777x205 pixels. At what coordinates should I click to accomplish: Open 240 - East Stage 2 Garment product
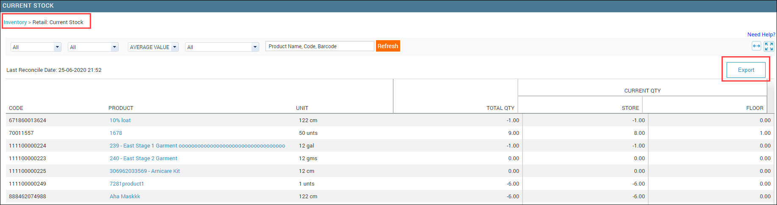pyautogui.click(x=144, y=159)
